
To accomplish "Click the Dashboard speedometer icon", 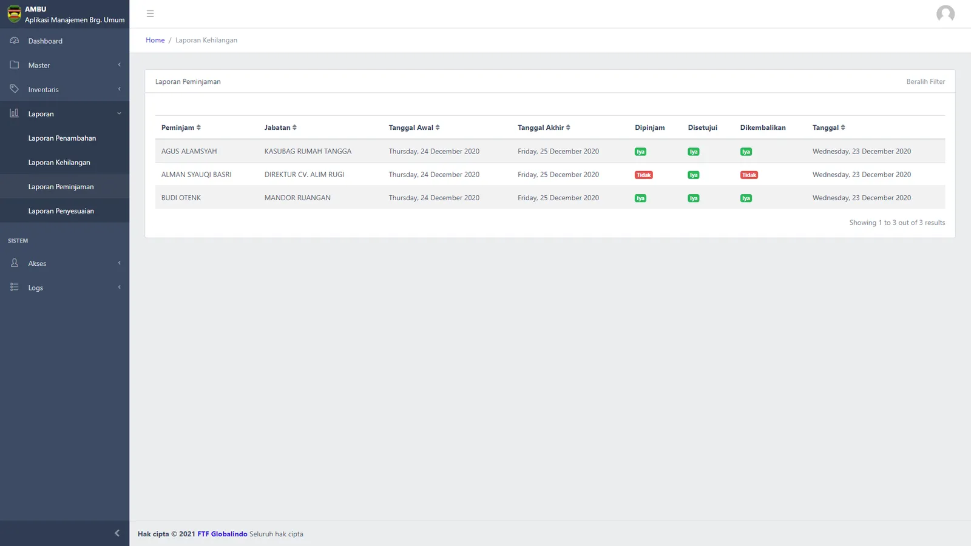I will 15,41.
